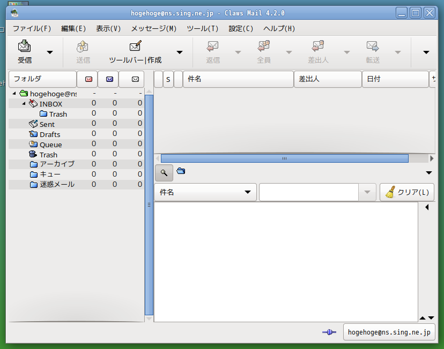Open the message list options arrow at right

(x=428, y=173)
